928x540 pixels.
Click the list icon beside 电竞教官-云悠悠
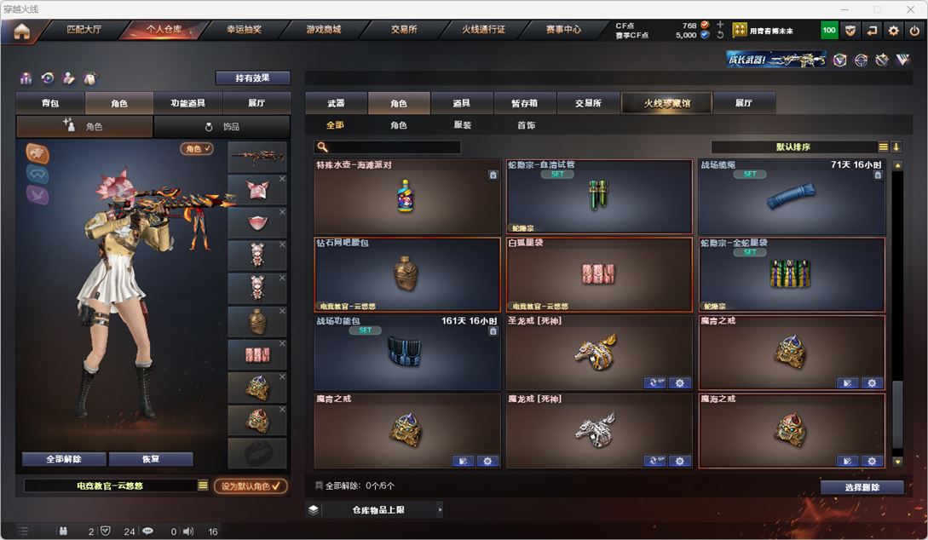point(203,485)
